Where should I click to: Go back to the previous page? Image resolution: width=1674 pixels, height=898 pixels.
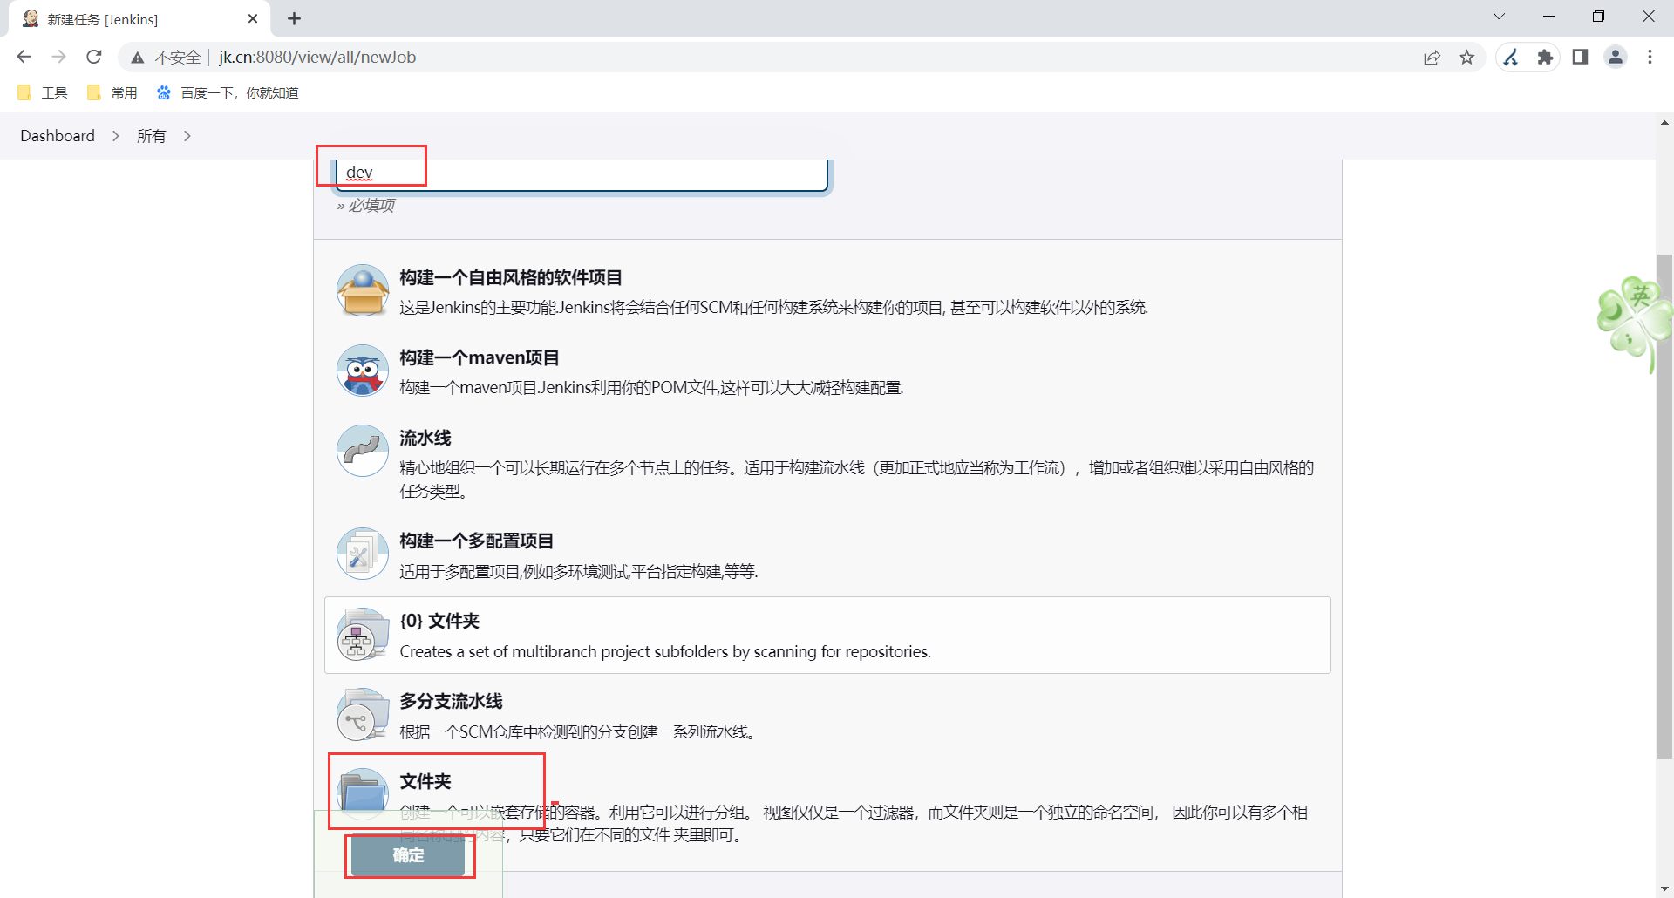24,57
